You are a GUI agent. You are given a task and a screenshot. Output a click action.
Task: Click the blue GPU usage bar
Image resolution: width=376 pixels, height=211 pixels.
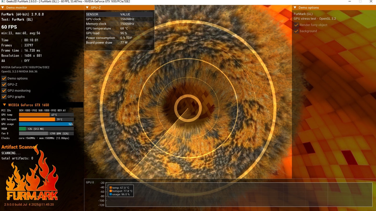(46, 124)
